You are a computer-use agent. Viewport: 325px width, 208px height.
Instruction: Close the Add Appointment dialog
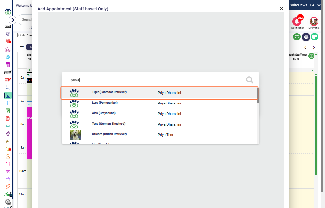point(281,8)
